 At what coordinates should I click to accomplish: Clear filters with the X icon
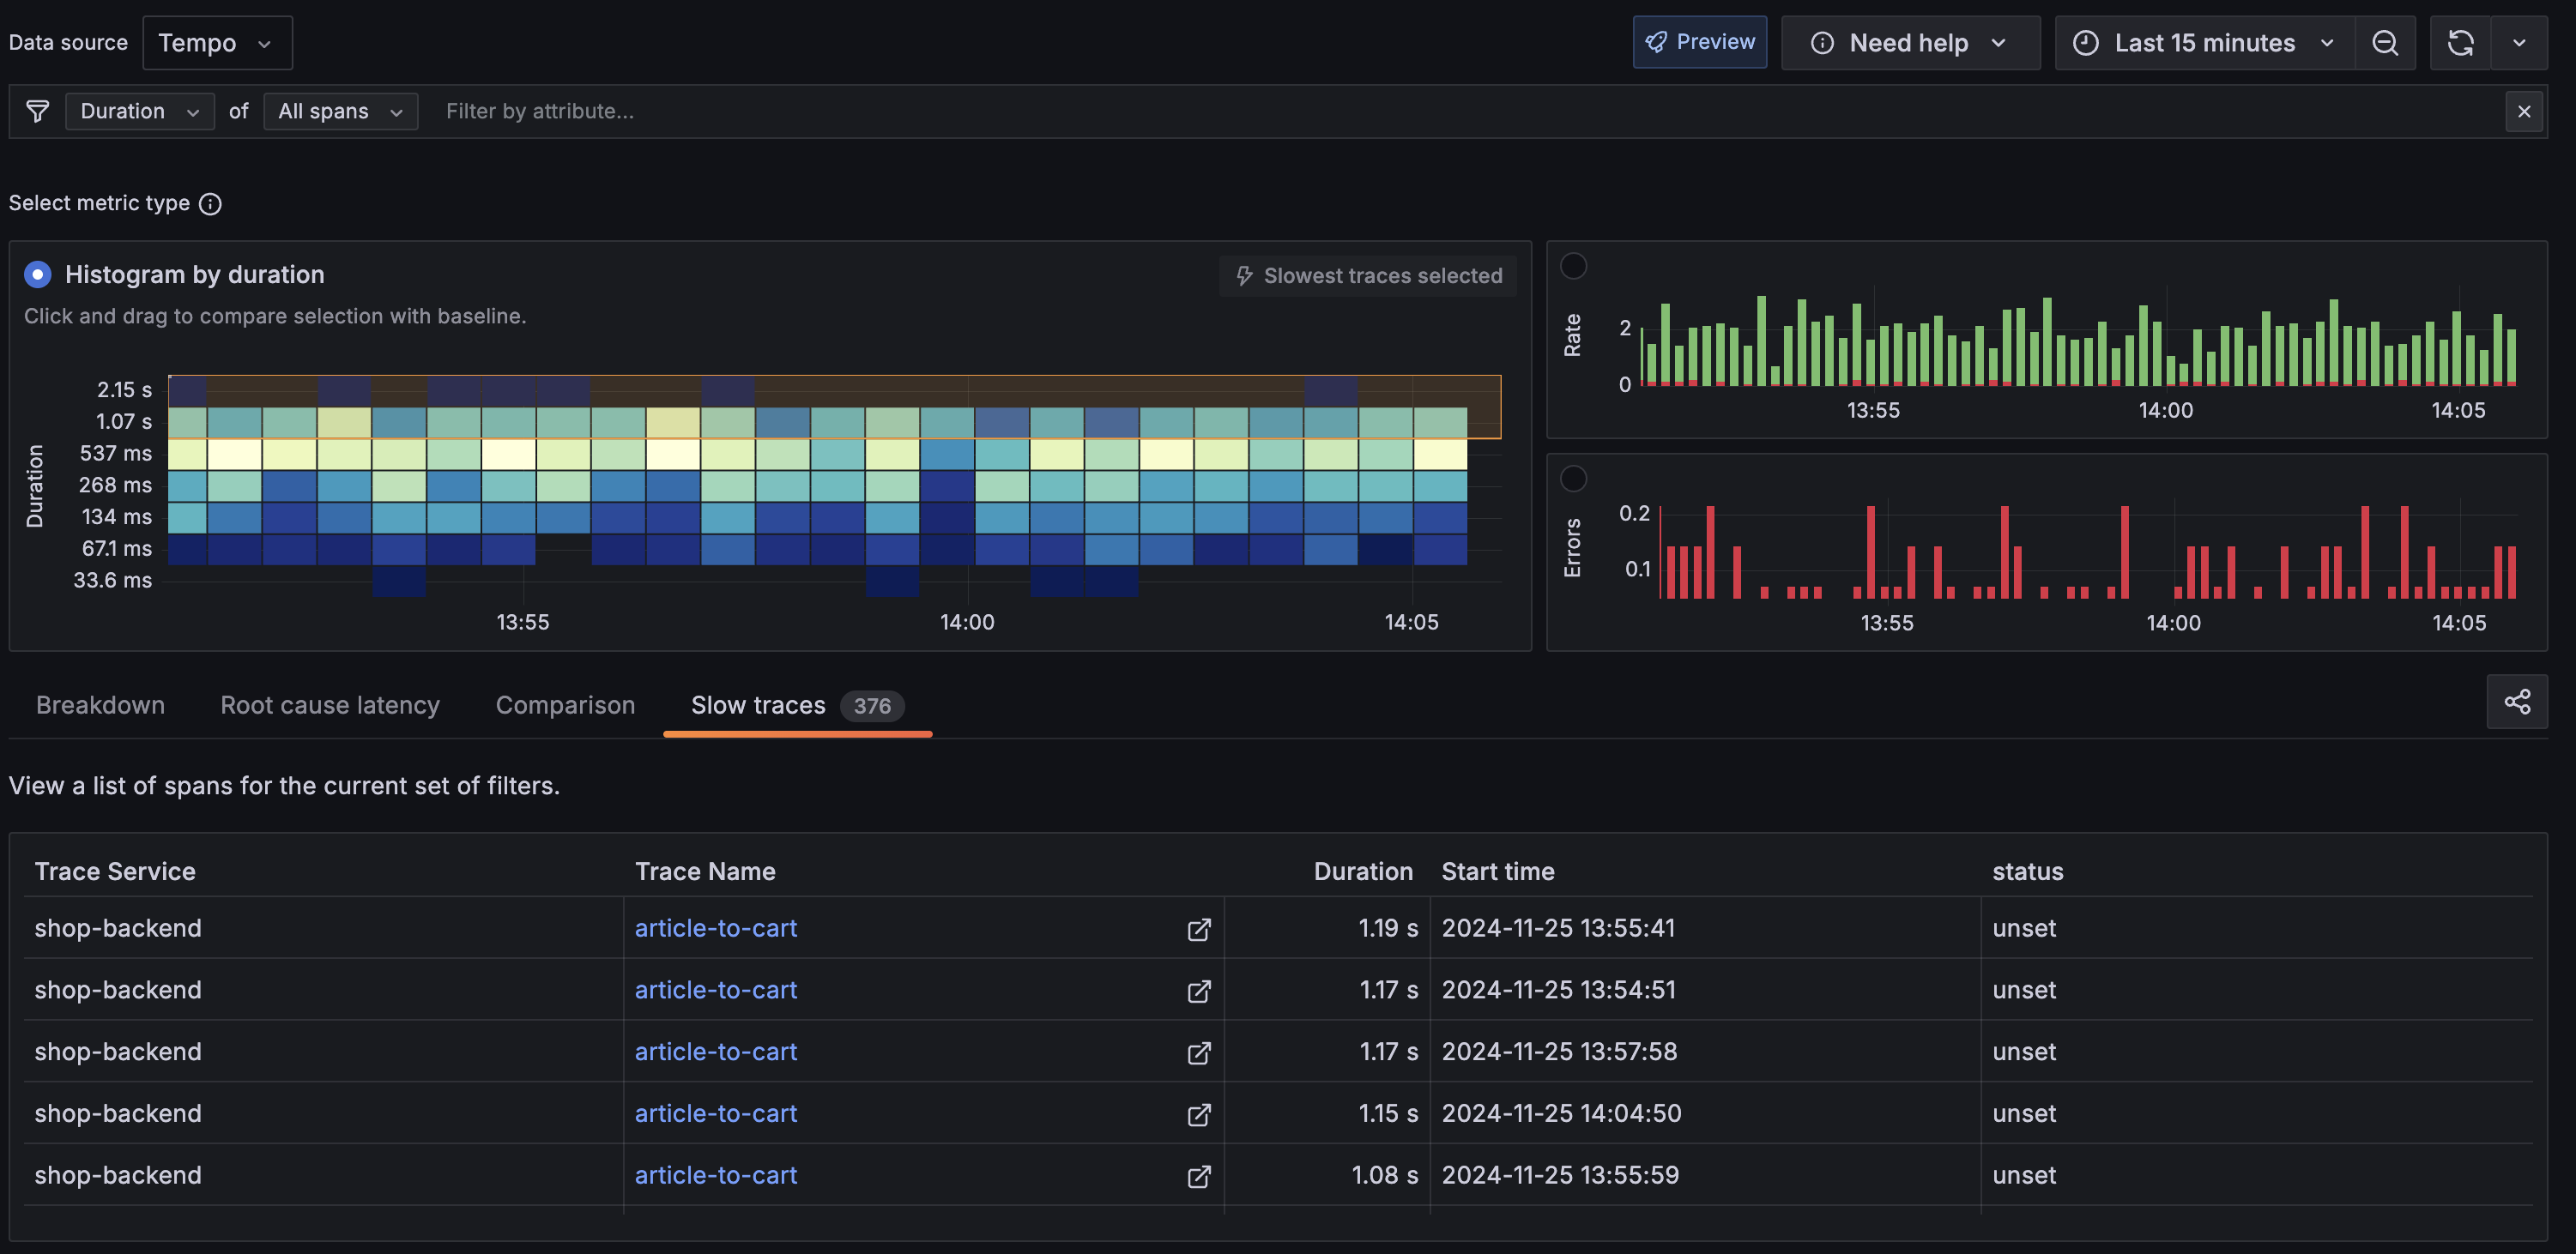click(x=2523, y=112)
